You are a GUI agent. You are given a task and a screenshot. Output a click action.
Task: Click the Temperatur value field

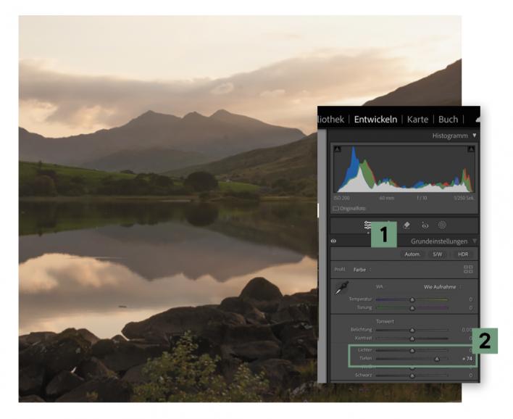click(x=470, y=299)
